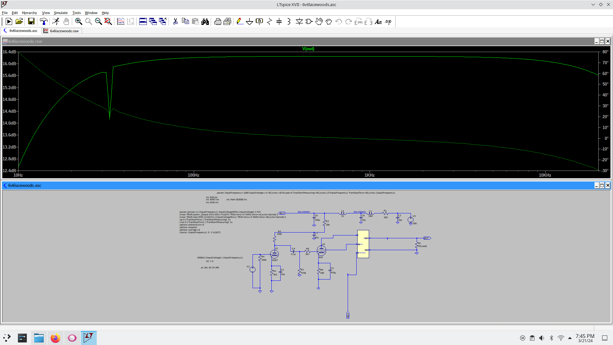This screenshot has width=613, height=345.
Task: Create a new schematic from the toolbar
Action: (9, 21)
